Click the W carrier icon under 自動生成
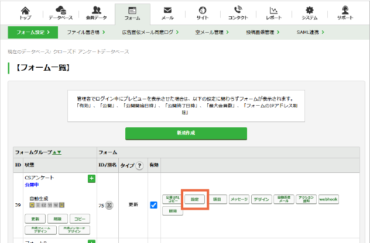 pyautogui.click(x=56, y=205)
